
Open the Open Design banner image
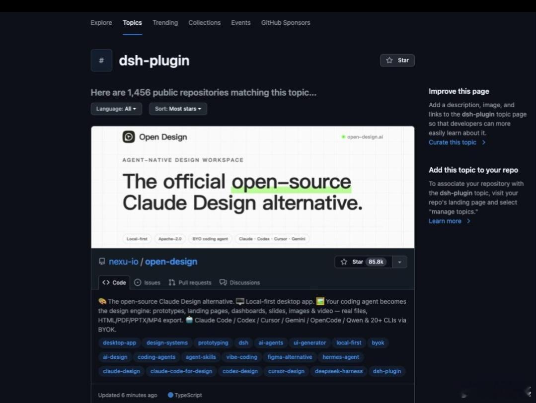[x=253, y=187]
